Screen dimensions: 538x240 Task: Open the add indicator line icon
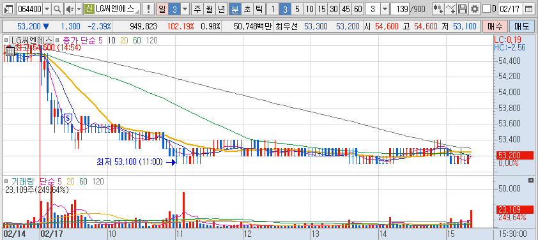[x=450, y=9]
